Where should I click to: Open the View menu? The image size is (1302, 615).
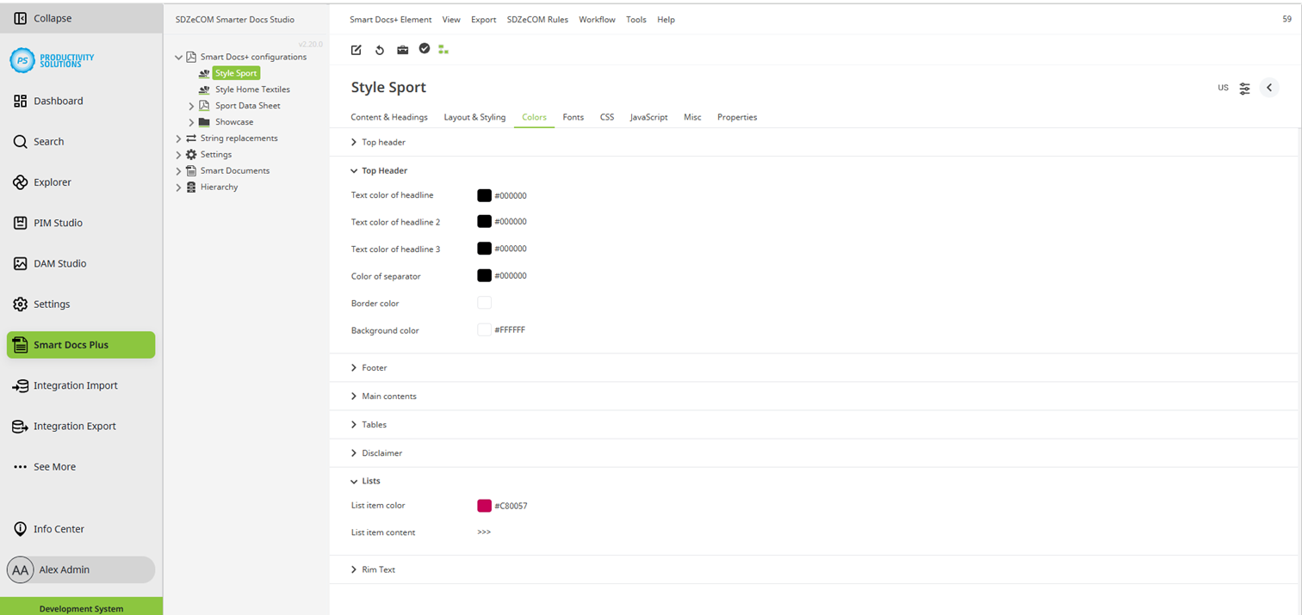[x=451, y=19]
